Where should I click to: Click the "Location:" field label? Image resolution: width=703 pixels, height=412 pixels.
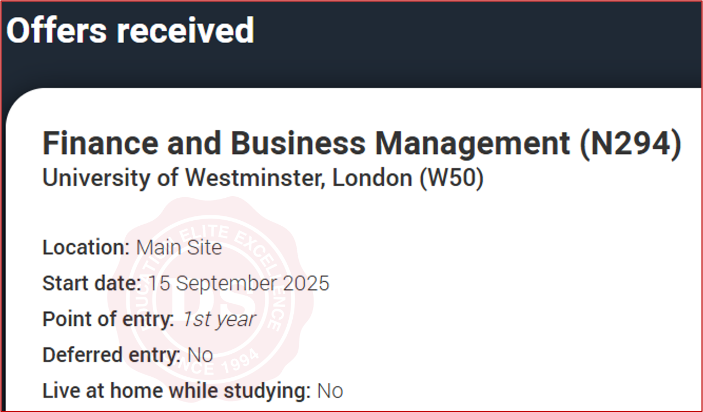click(x=86, y=248)
